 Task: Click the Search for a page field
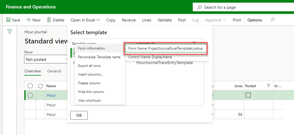244,7
